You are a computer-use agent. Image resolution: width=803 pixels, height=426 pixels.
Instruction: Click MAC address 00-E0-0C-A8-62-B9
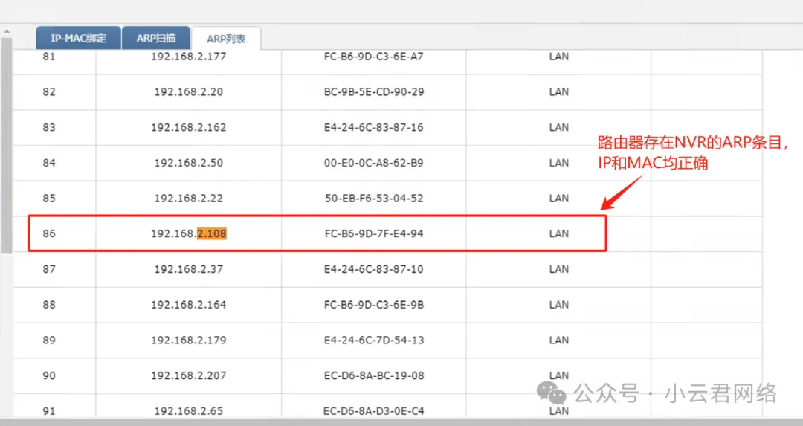click(x=374, y=163)
